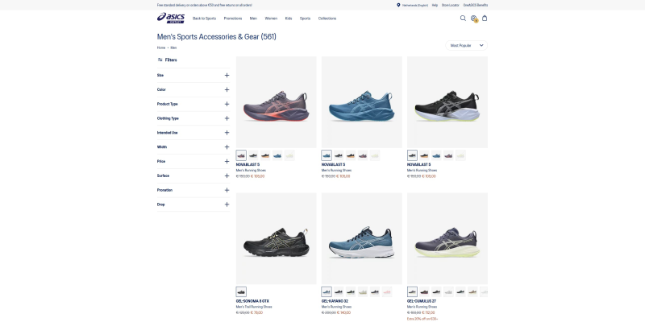Screen dimensions: 645x322
Task: Open the account profile icon
Action: tap(474, 18)
